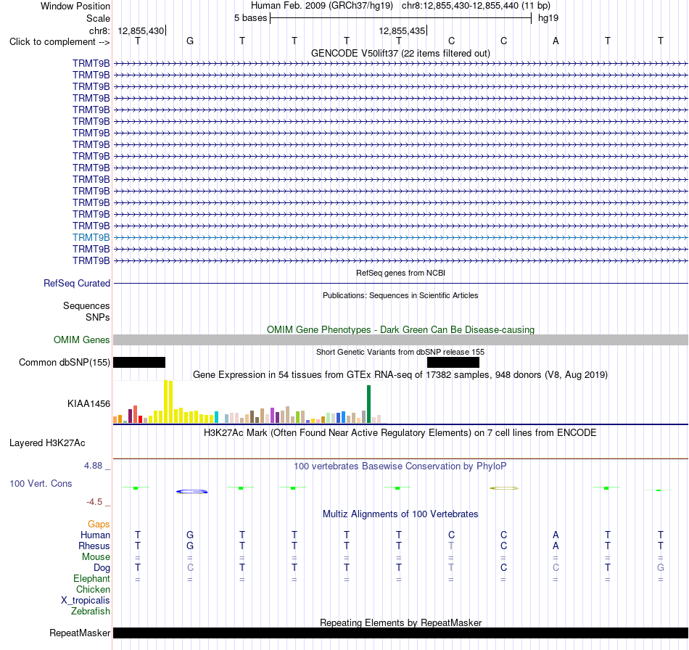This screenshot has height=650, width=689.
Task: Click the Sequences track label
Action: [86, 305]
